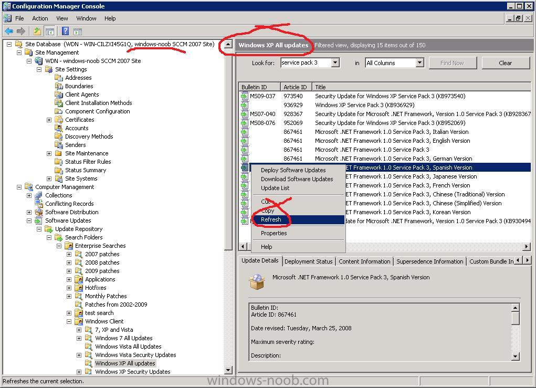Click the Back arrow toolbar icon
This screenshot has height=388, width=536.
[x=8, y=32]
